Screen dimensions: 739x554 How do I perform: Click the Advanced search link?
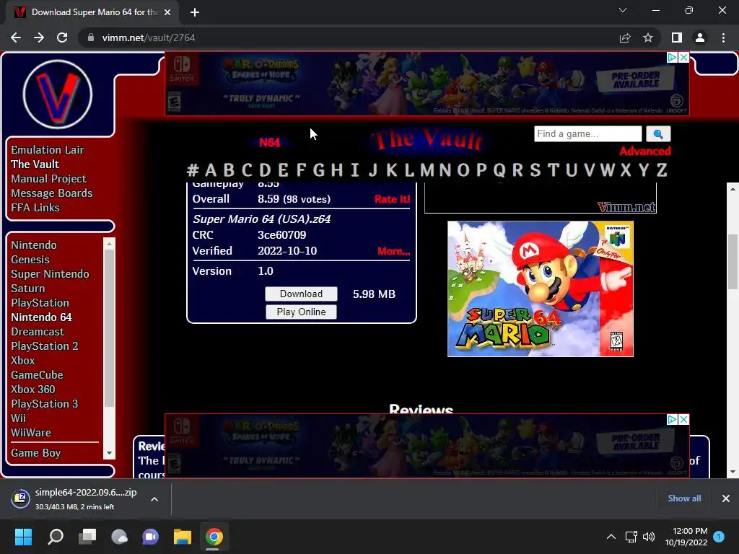644,151
